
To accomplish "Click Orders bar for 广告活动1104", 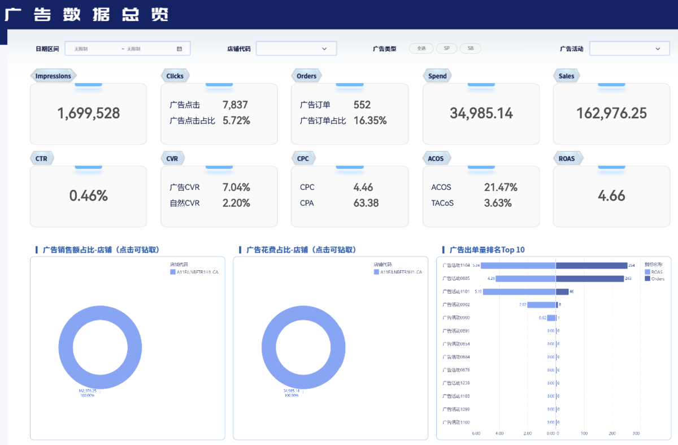I will (x=592, y=265).
